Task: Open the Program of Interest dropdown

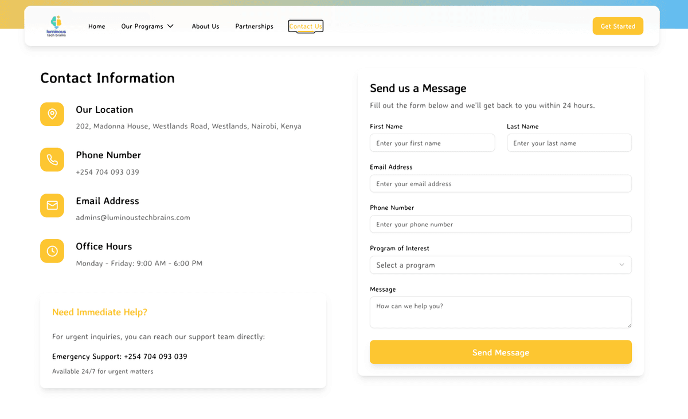Action: click(x=500, y=265)
